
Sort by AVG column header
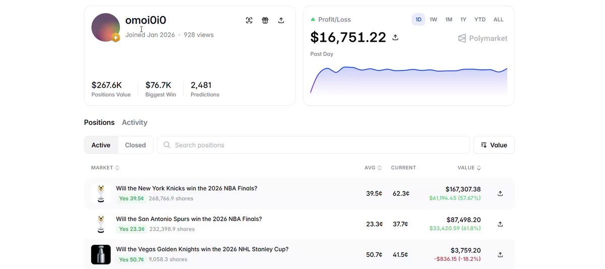[373, 168]
